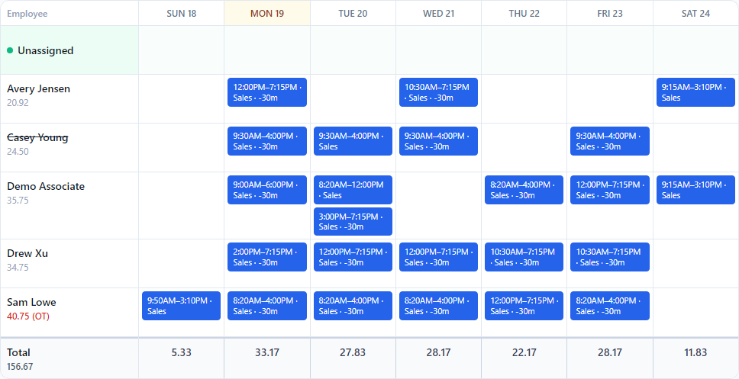Select the SUN 18 column header

pos(182,13)
